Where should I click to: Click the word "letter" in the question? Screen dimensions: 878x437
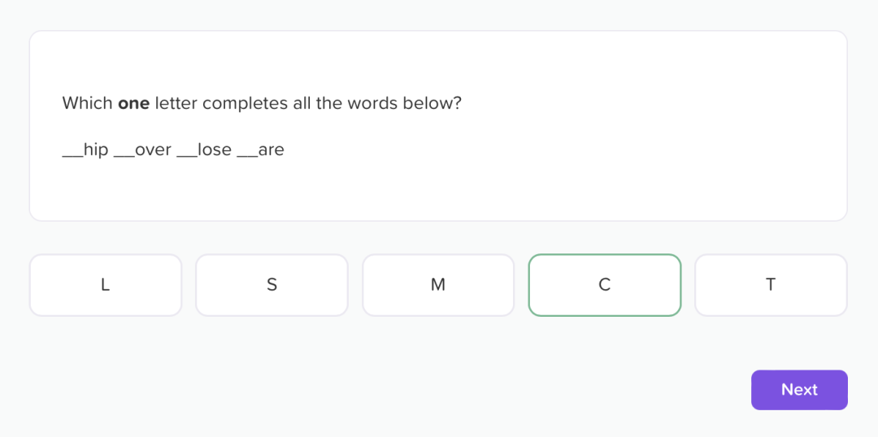point(176,104)
